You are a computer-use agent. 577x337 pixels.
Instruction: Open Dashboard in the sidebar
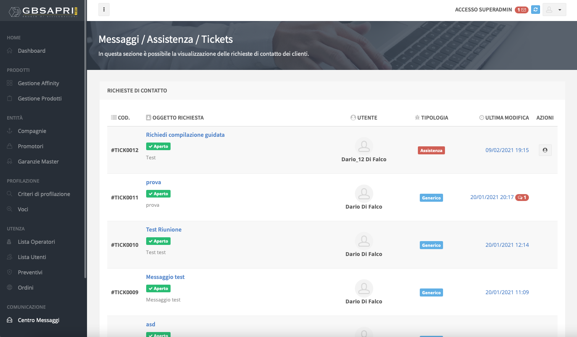point(31,51)
